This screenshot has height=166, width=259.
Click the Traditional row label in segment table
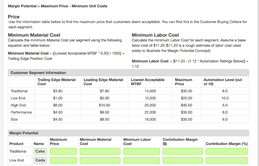[18, 91]
